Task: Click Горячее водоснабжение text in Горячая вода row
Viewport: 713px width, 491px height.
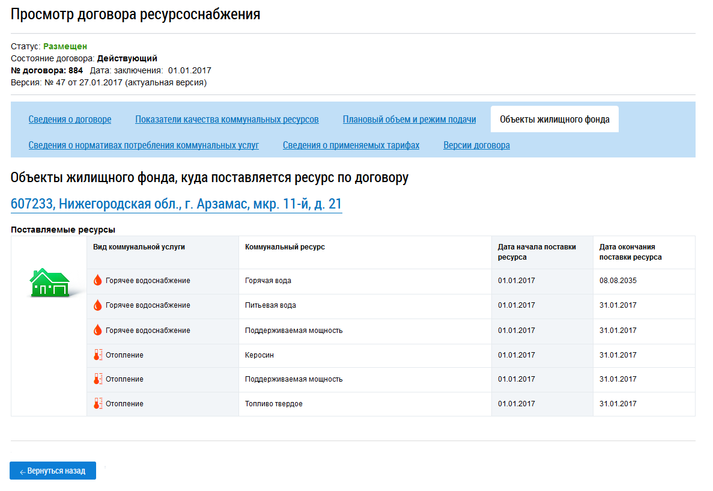Action: coord(148,280)
